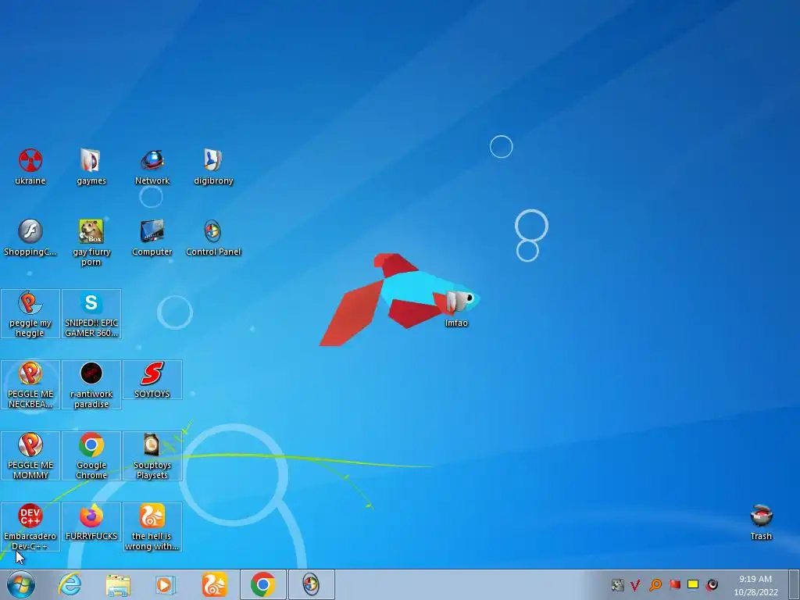This screenshot has width=800, height=600.
Task: Switch to Control Panel taskbar window
Action: tap(311, 584)
